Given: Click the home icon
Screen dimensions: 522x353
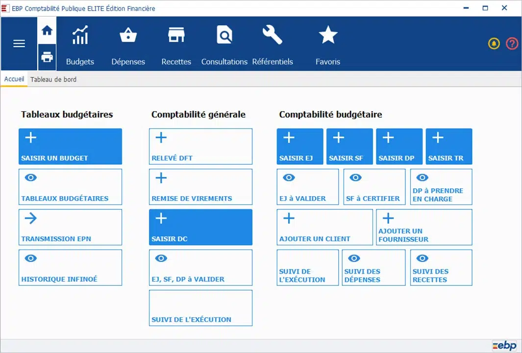Looking at the screenshot, I should tap(47, 30).
